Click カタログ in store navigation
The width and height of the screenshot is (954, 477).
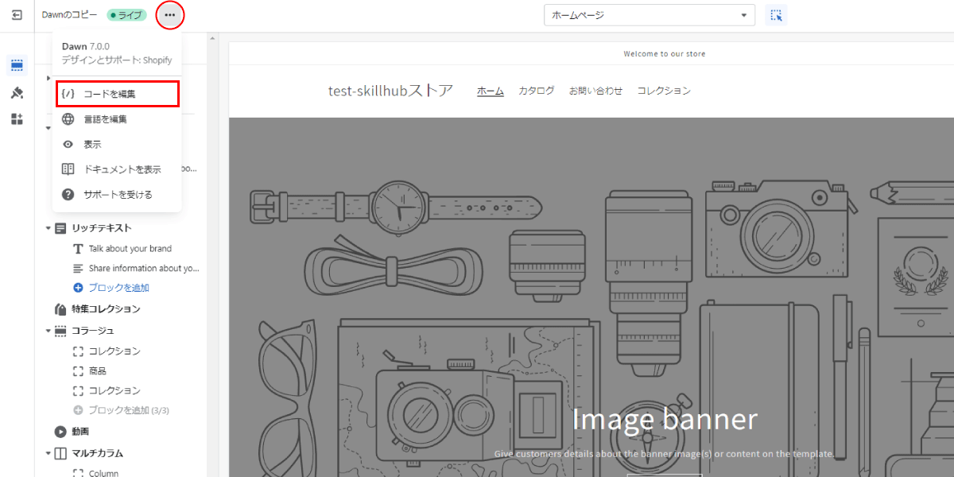click(537, 91)
